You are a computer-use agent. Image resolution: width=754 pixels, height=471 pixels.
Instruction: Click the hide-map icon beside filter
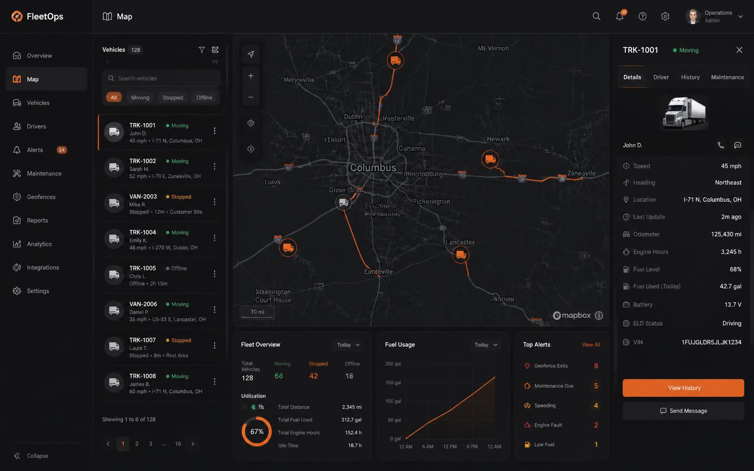[215, 50]
